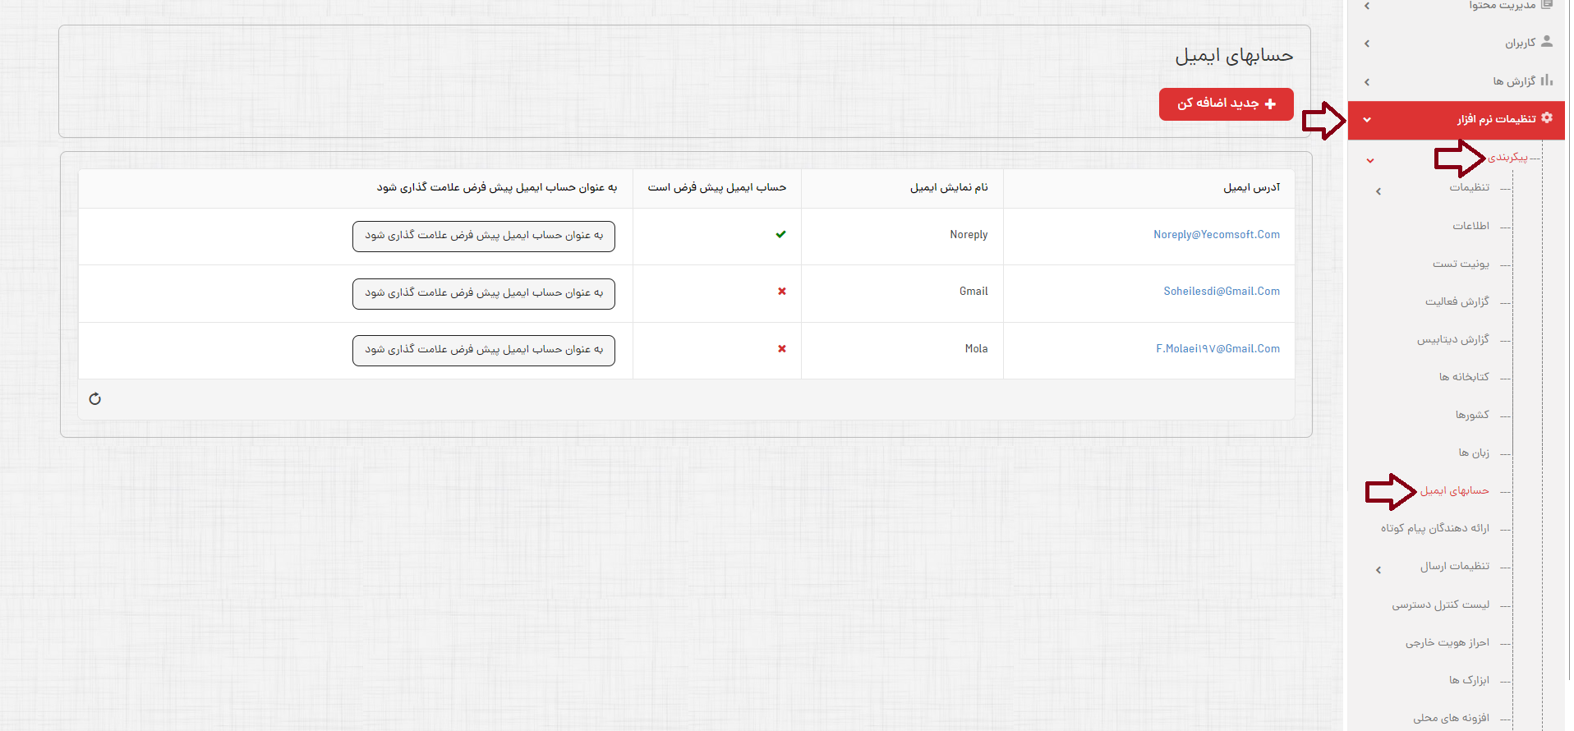The image size is (1574, 731).
Task: Expand the گزارش ها section arrow
Action: (x=1367, y=82)
